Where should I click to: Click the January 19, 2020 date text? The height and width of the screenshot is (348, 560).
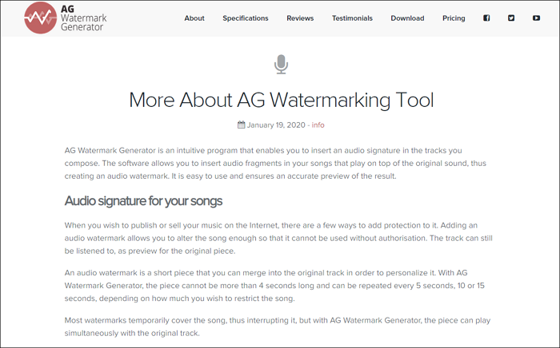(x=278, y=125)
